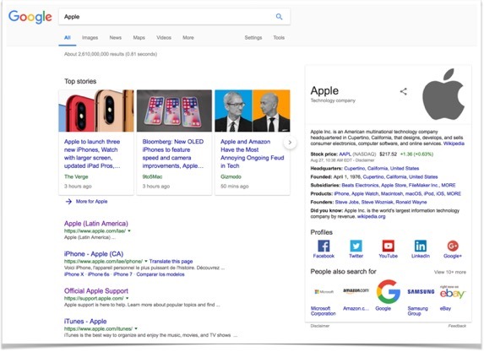Click More for Apple link
The width and height of the screenshot is (484, 352).
91,202
